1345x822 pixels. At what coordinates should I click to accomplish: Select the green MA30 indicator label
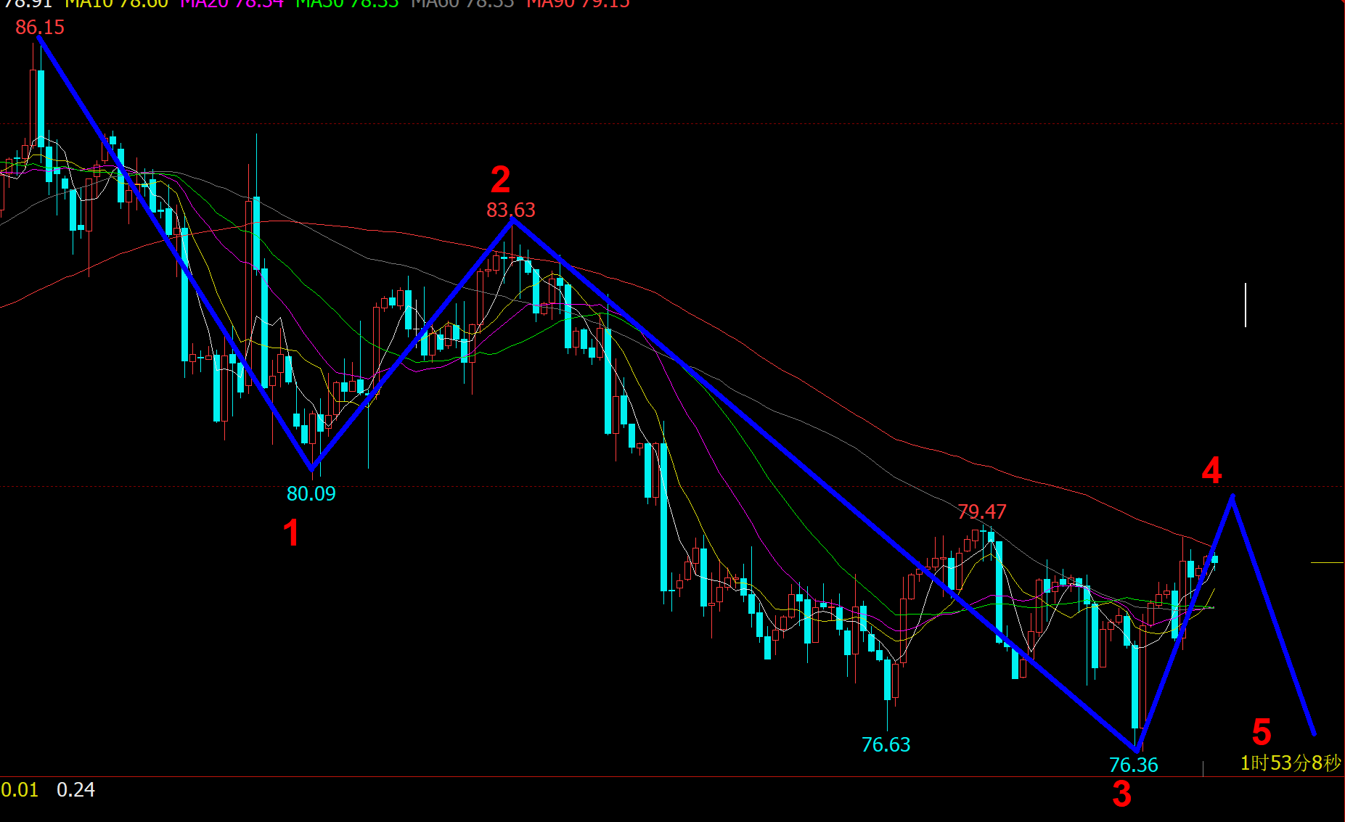(x=347, y=4)
